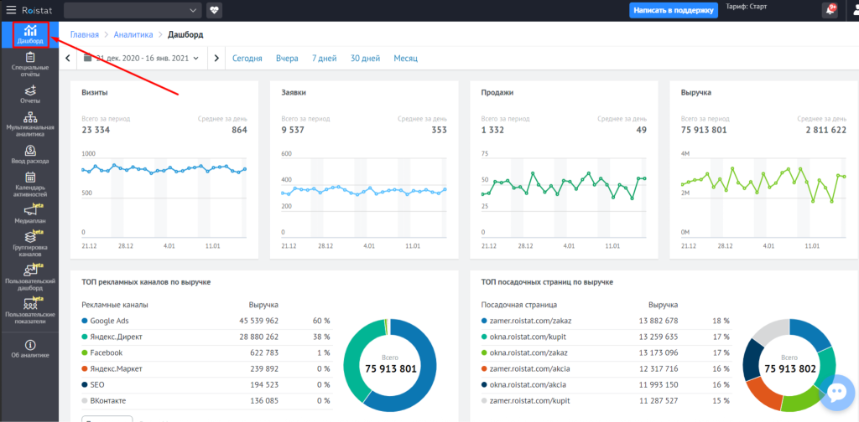Open Ввод расхода sidebar item

pyautogui.click(x=30, y=154)
